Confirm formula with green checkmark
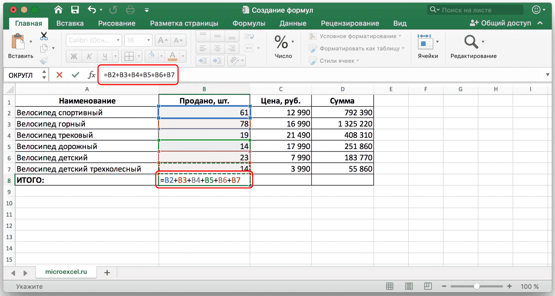This screenshot has height=296, width=555. click(x=75, y=75)
